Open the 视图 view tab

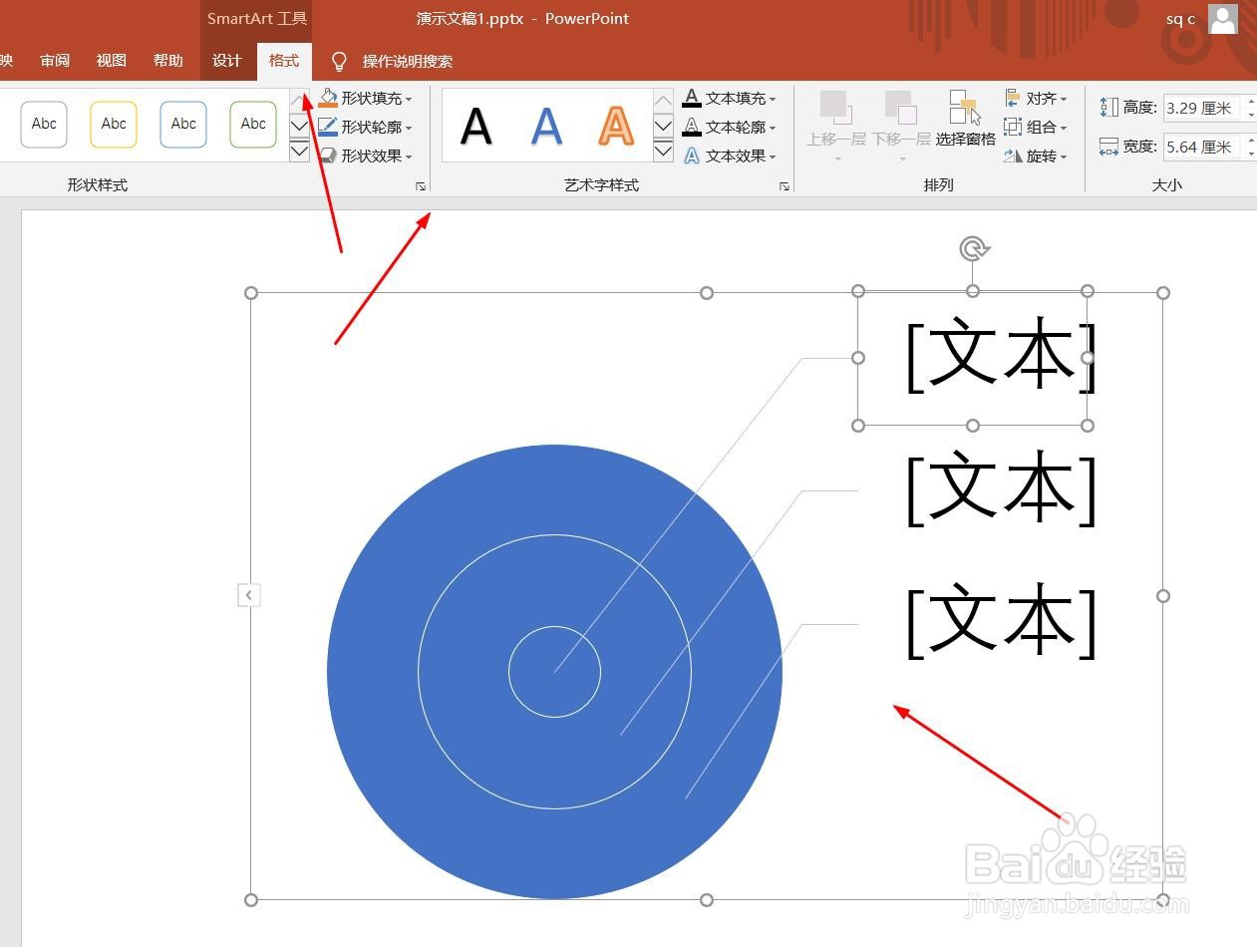coord(112,61)
